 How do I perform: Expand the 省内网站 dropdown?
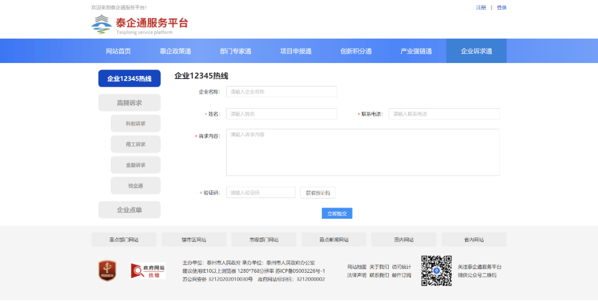click(x=474, y=240)
